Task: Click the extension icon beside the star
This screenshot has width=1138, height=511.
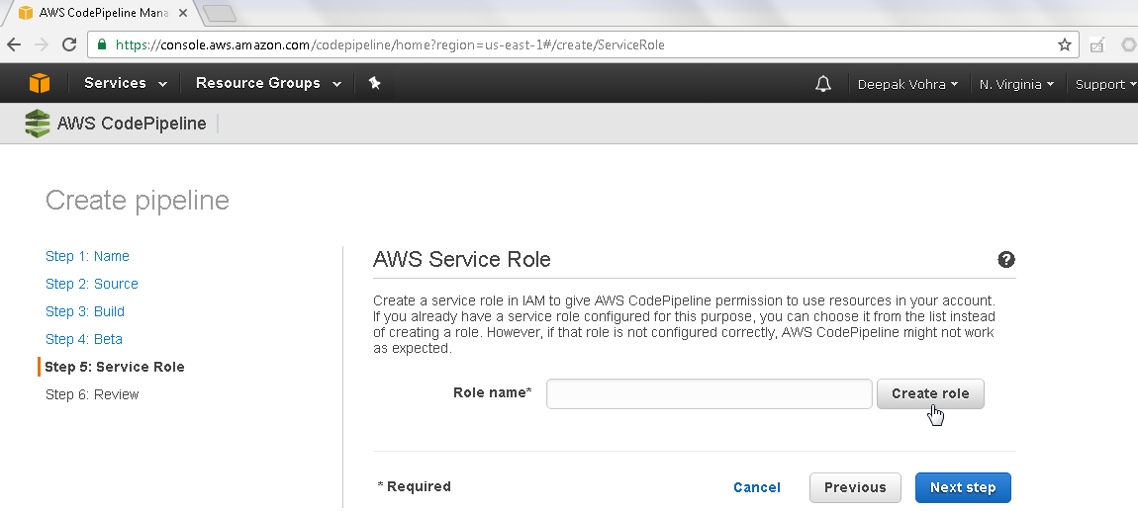Action: (x=1096, y=44)
